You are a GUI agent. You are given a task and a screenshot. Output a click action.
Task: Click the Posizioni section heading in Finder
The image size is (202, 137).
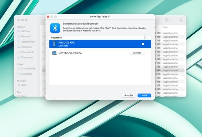pos(22,81)
